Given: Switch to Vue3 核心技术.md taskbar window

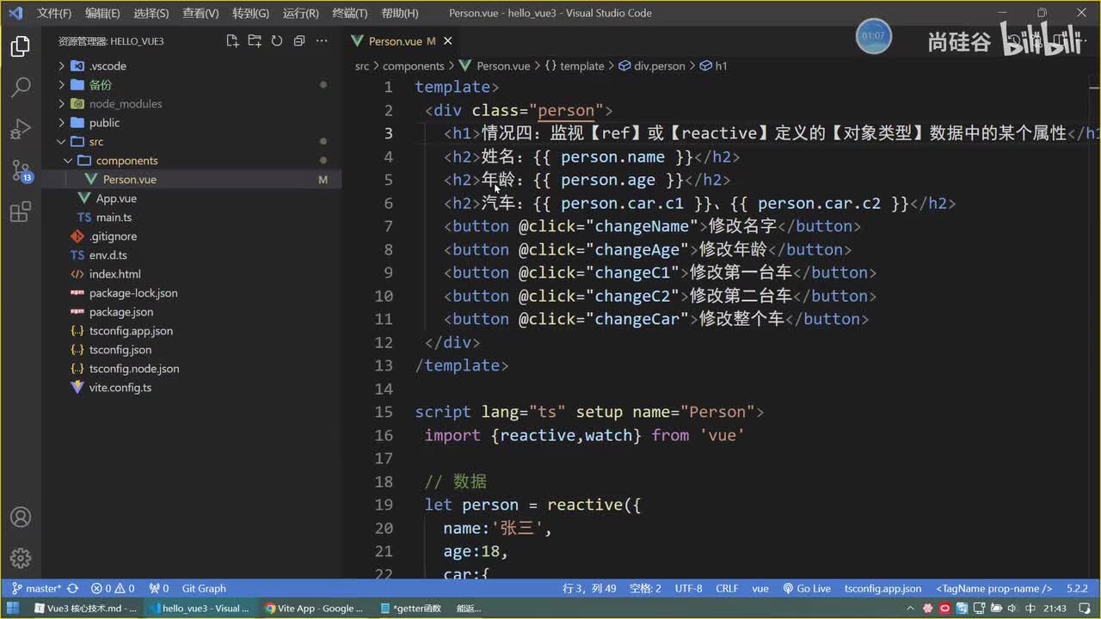Looking at the screenshot, I should point(85,609).
